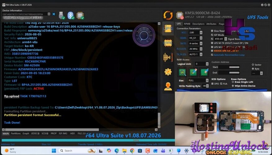Select Erase Single LUN option
Screen dimensions: 272x155
click(x=233, y=82)
